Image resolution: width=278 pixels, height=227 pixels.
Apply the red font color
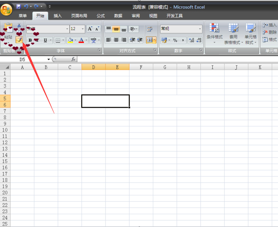tap(81, 40)
